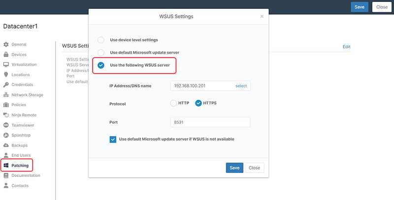Choose HTTP protocol radio button
The width and height of the screenshot is (394, 200).
[173, 103]
